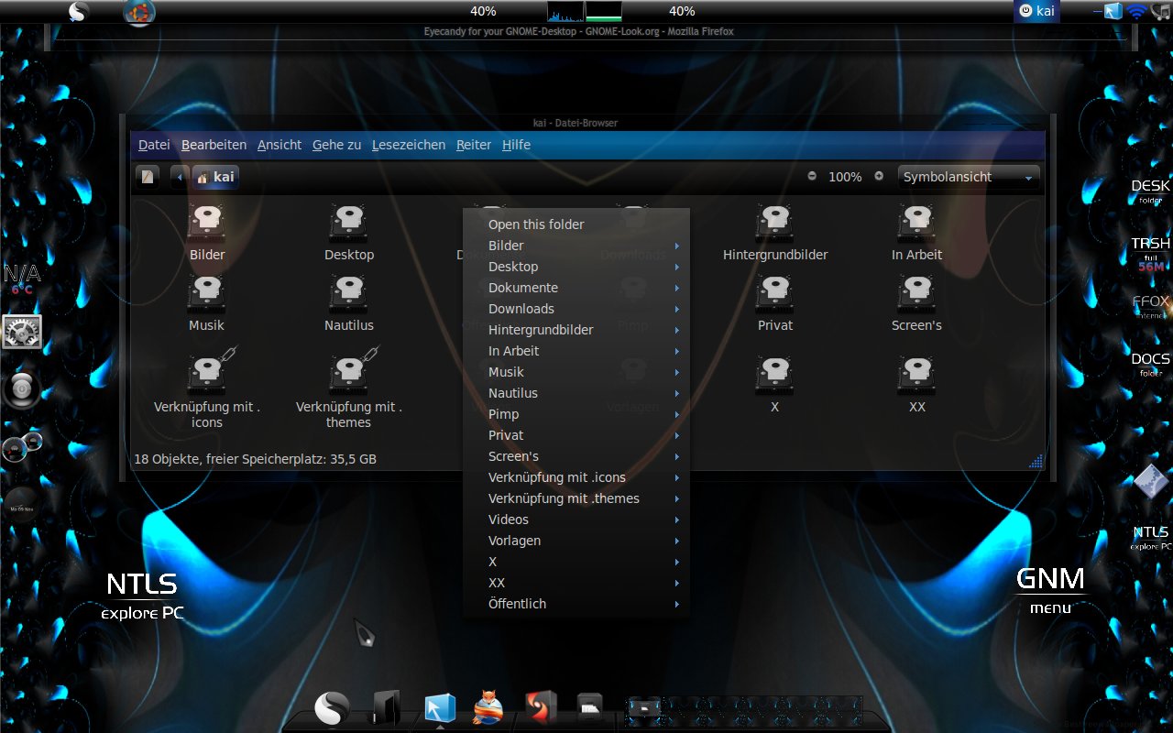The width and height of the screenshot is (1173, 733).
Task: Launch the FFOX launcher
Action: [1151, 306]
